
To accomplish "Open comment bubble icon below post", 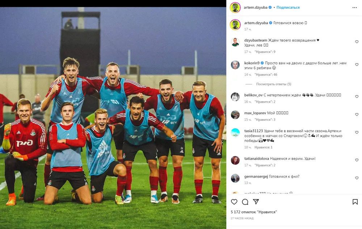I will point(245,202).
